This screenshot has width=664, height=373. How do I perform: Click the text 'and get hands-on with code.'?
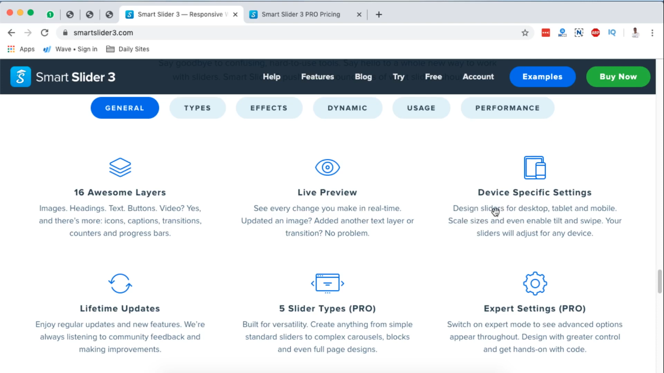click(x=535, y=349)
